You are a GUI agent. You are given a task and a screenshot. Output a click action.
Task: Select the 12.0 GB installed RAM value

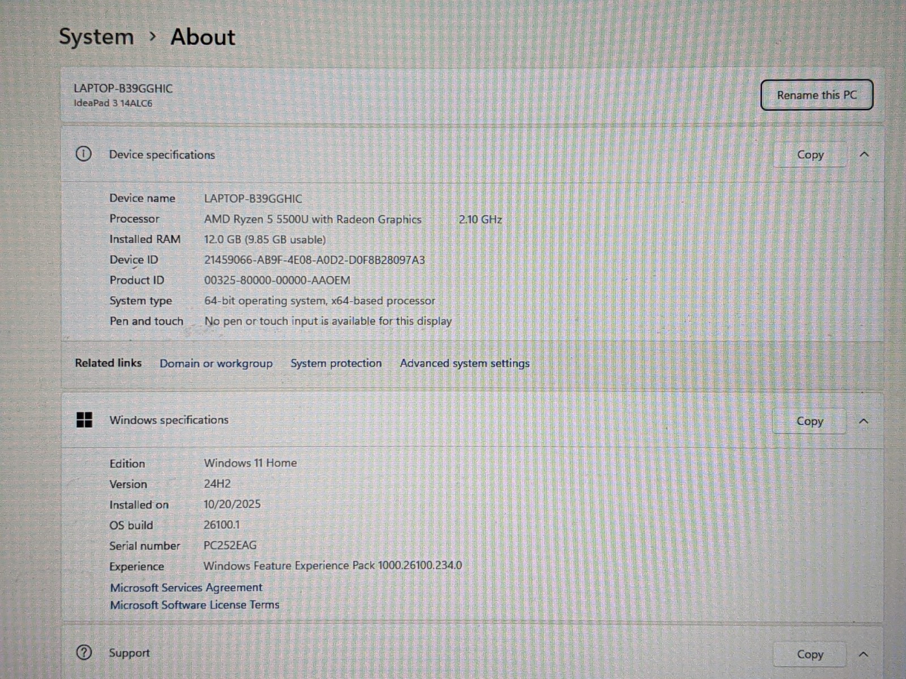pyautogui.click(x=265, y=239)
